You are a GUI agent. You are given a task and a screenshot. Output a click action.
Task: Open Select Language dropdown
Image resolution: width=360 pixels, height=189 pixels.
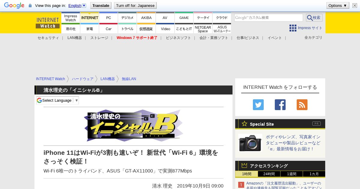coord(58,100)
